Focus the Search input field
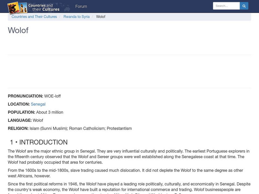 pos(226,6)
